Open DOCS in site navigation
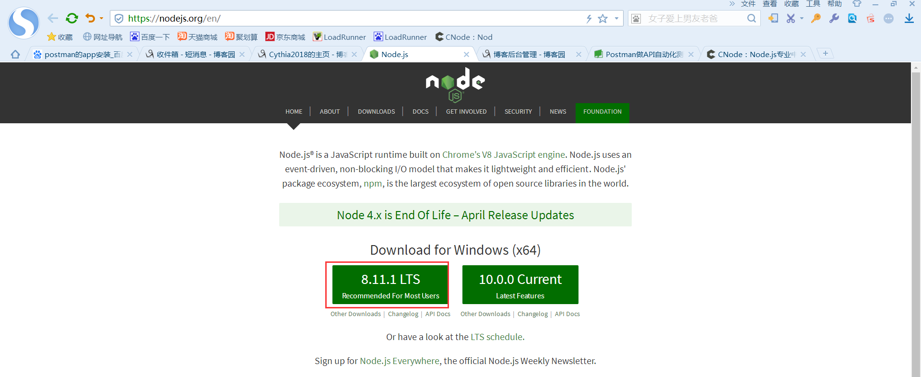Viewport: 921px width, 377px height. coord(421,111)
